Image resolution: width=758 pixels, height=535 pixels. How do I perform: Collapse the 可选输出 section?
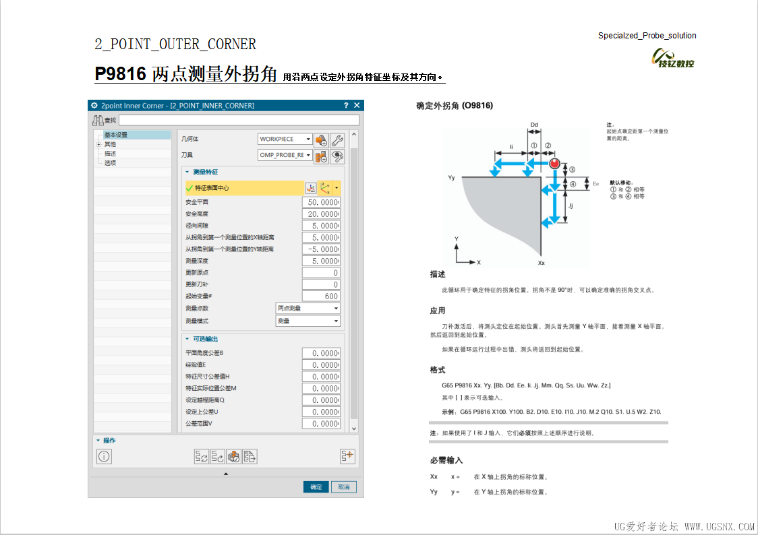[x=187, y=339]
